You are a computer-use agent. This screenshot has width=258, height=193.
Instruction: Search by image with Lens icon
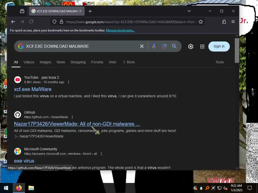(164, 46)
